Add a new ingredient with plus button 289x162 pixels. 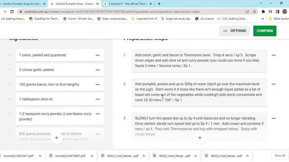click(x=56, y=138)
